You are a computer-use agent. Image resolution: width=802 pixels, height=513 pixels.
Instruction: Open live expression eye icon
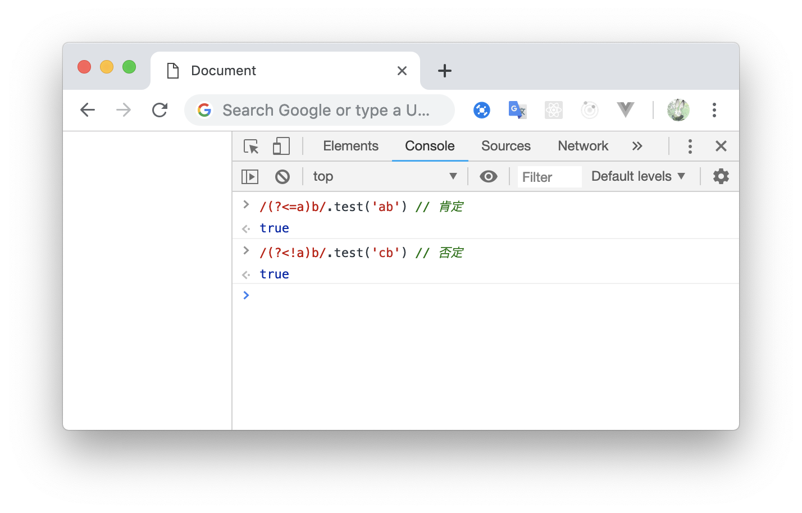click(x=488, y=177)
